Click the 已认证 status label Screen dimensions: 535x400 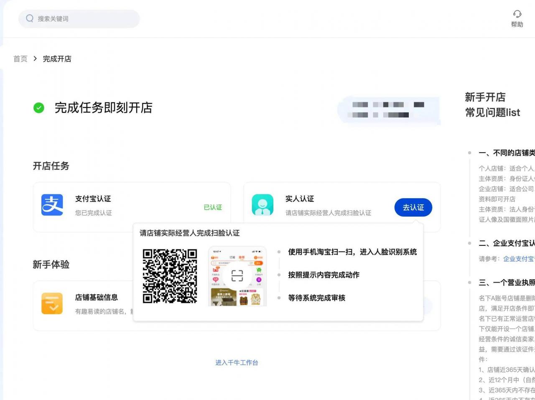coord(213,207)
